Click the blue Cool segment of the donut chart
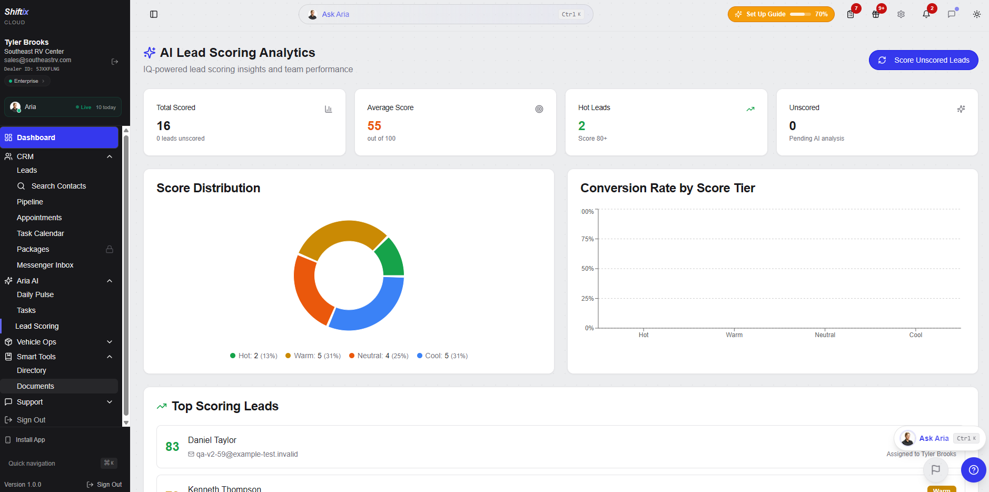 click(370, 308)
